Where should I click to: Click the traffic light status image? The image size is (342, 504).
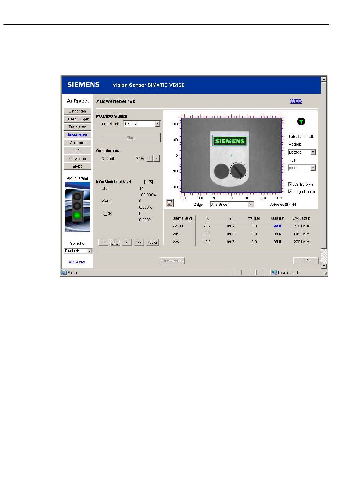click(x=77, y=207)
